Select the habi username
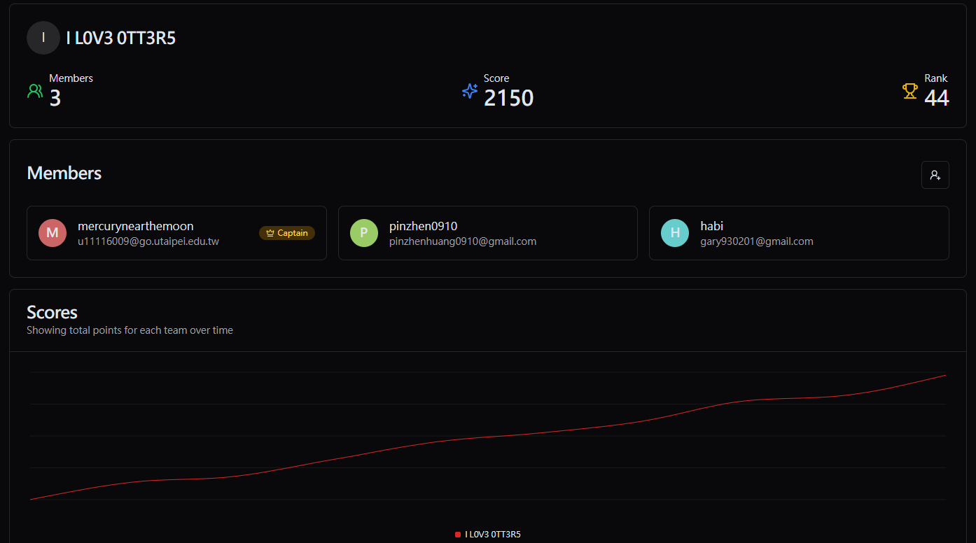The height and width of the screenshot is (543, 976). (x=711, y=226)
